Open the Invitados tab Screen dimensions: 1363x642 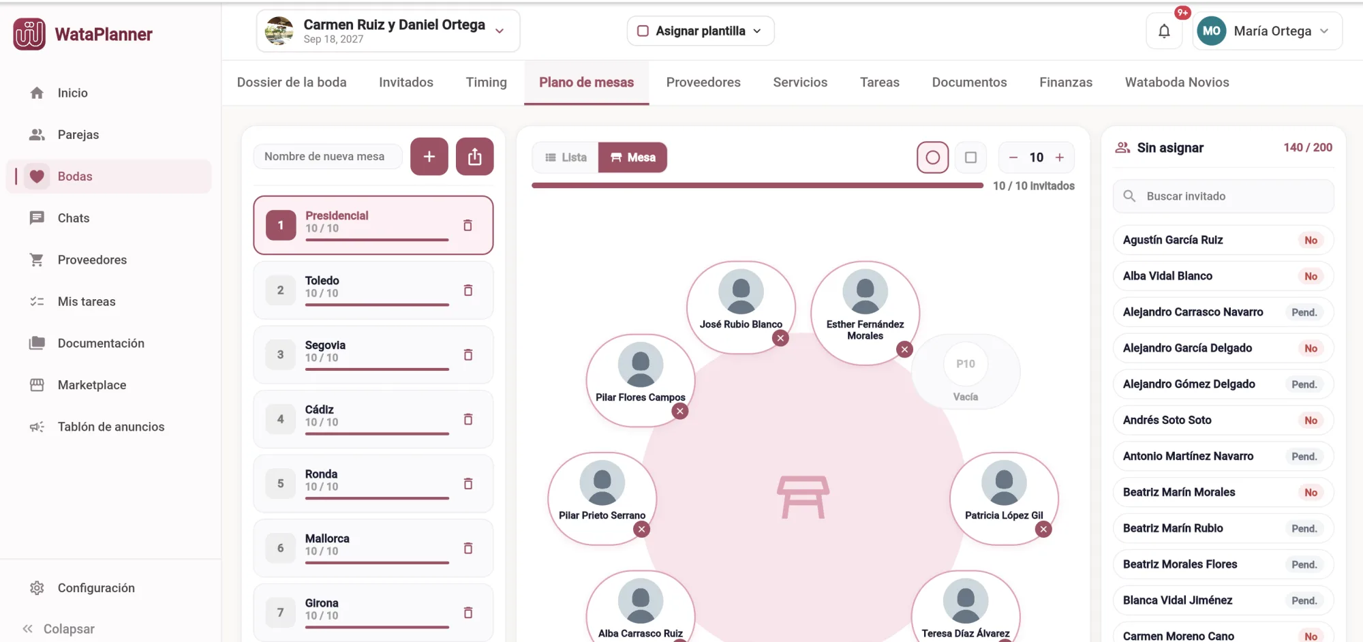coord(406,82)
